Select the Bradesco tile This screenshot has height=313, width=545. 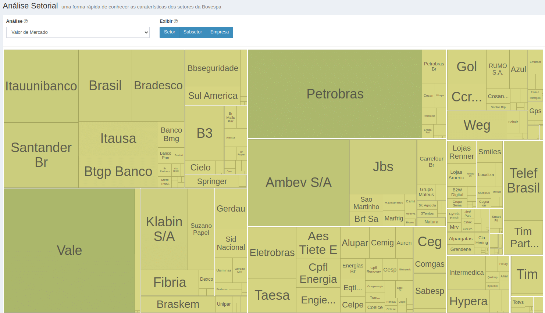pos(158,86)
